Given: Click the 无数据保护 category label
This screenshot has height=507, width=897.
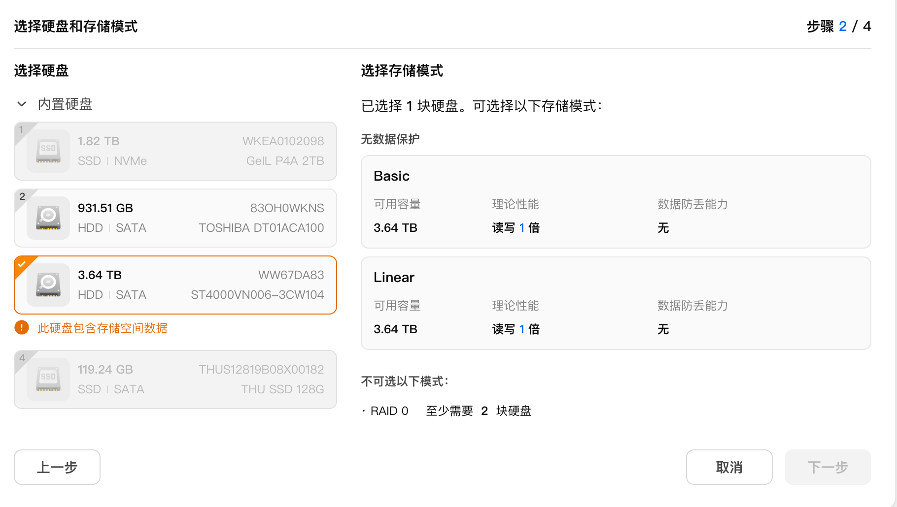Looking at the screenshot, I should [390, 139].
